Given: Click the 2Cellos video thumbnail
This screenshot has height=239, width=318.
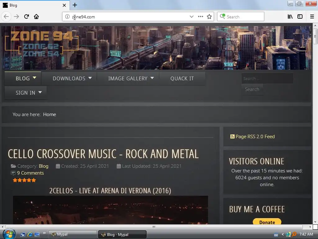Looking at the screenshot, I should pos(111,210).
